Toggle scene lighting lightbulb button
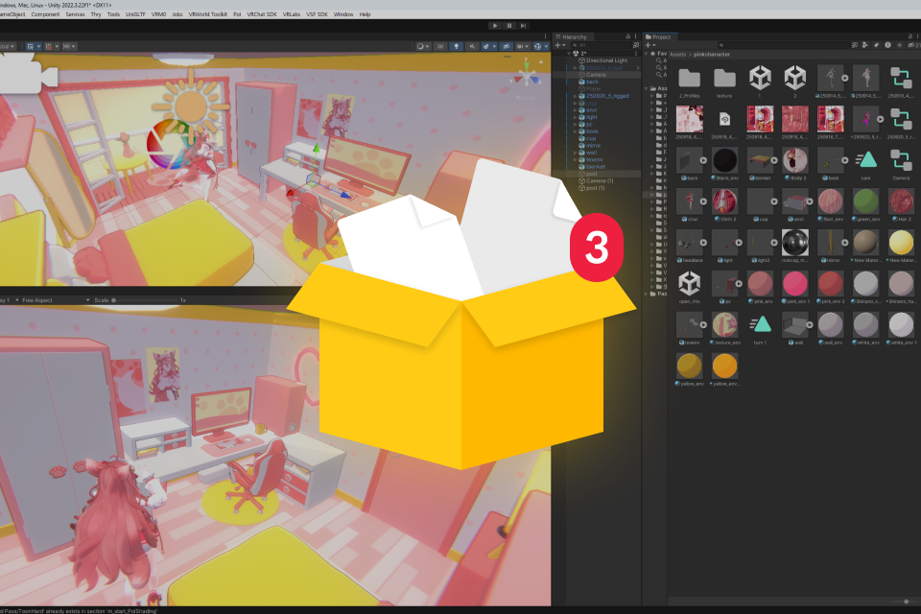The height and width of the screenshot is (614, 921). pos(456,46)
